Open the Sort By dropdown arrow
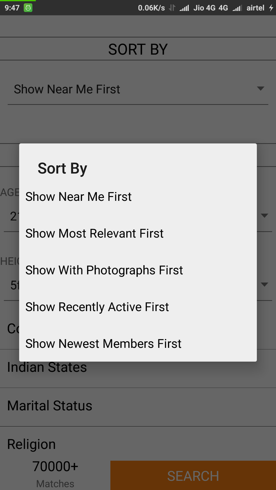This screenshot has height=490, width=276. click(x=260, y=89)
